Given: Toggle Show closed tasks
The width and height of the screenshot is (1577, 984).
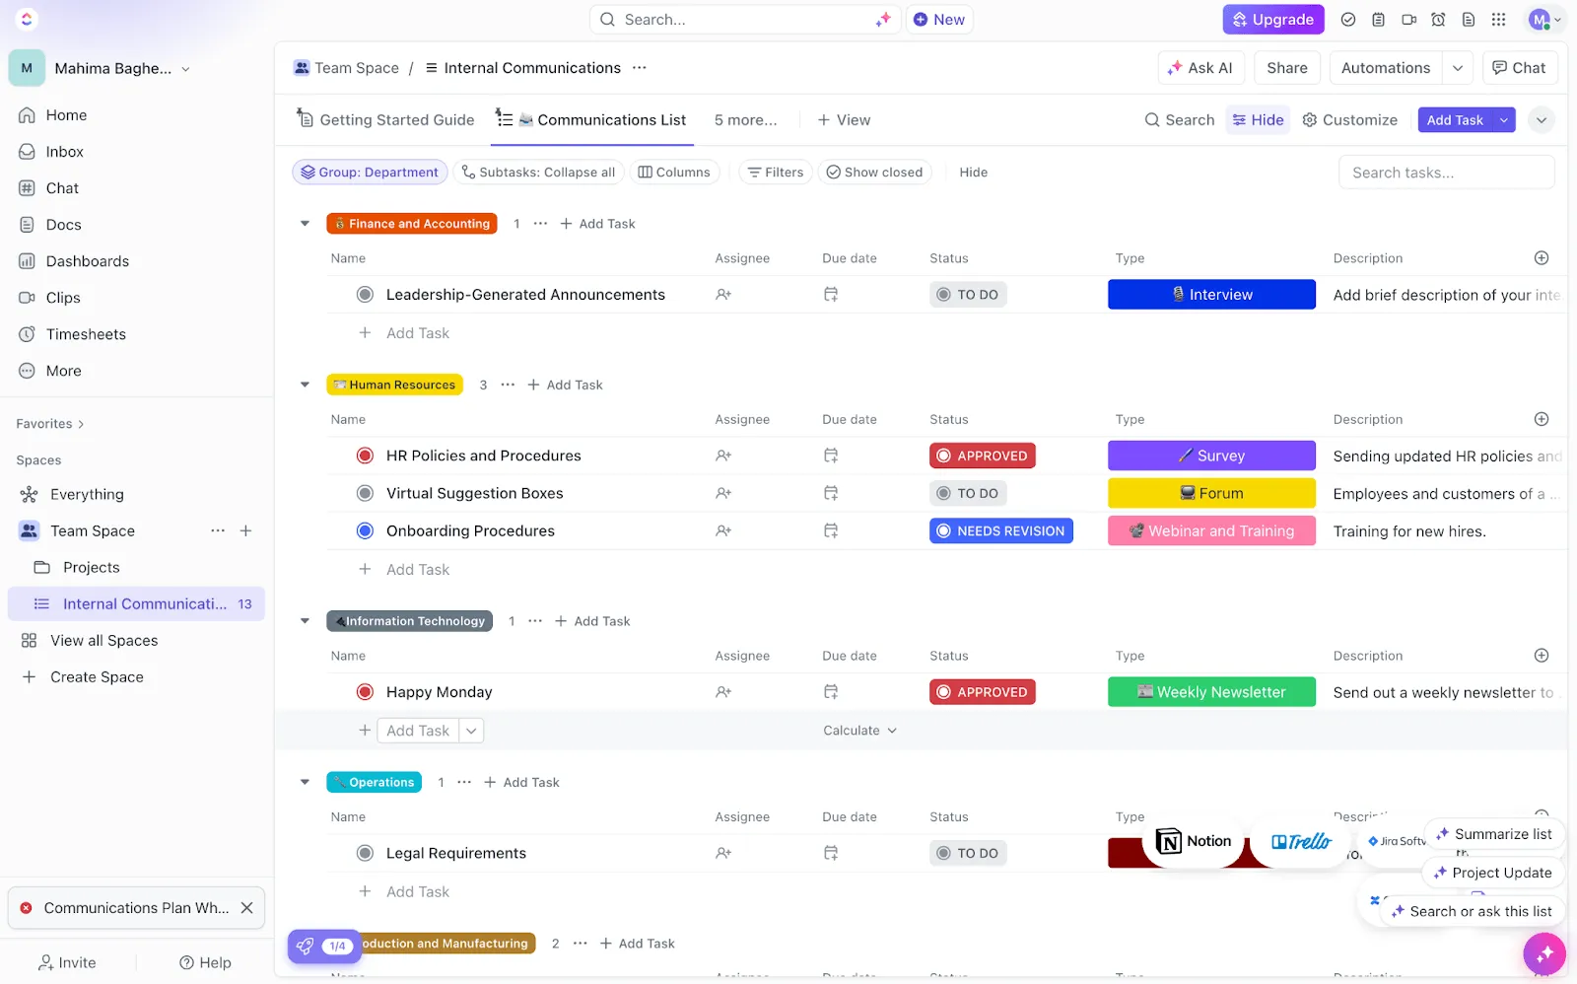Looking at the screenshot, I should (874, 173).
